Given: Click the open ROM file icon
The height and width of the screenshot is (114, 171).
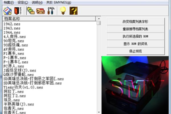Looking at the screenshot, I should [7, 11].
